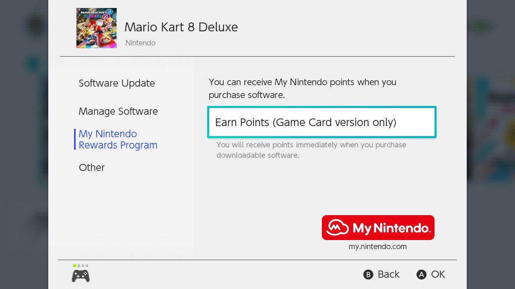This screenshot has width=515, height=289.
Task: Visit the my.nintendo.com link
Action: point(377,246)
